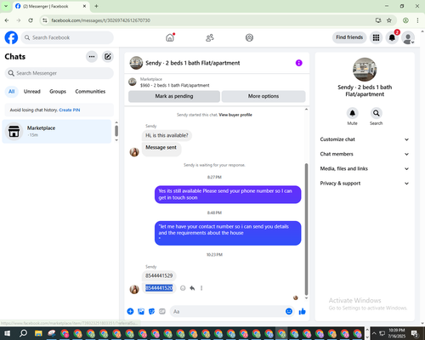Viewport: 425px width, 340px height.
Task: Bookmark this page with star icon
Action: click(x=389, y=20)
